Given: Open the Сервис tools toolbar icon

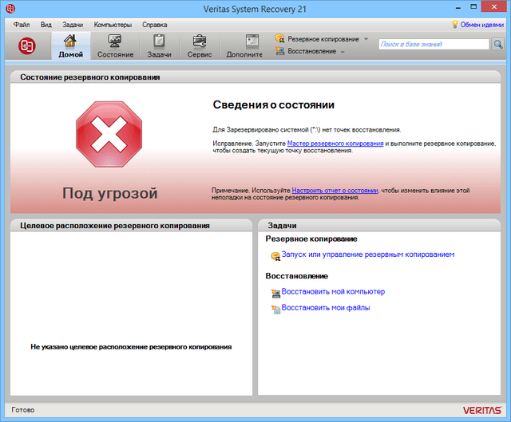Looking at the screenshot, I should click(199, 46).
